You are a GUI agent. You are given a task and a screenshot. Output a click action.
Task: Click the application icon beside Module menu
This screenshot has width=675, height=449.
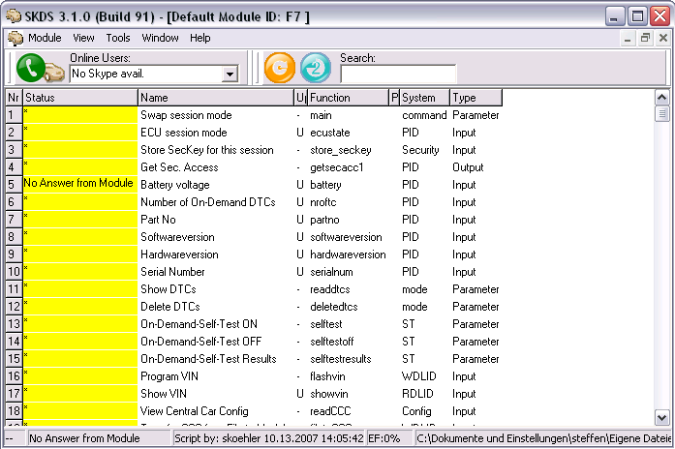[15, 38]
